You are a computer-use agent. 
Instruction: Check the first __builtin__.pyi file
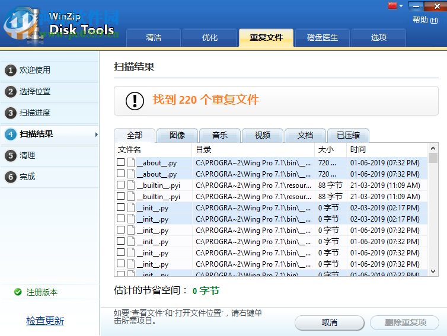point(120,185)
